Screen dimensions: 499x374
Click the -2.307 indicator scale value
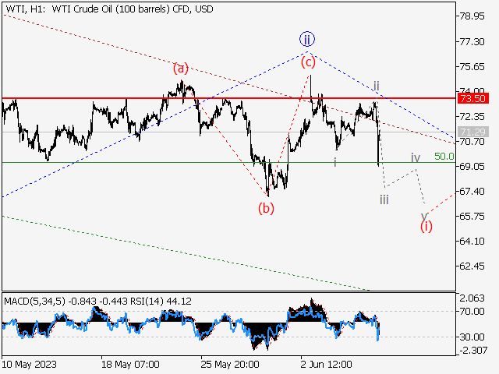[473, 350]
